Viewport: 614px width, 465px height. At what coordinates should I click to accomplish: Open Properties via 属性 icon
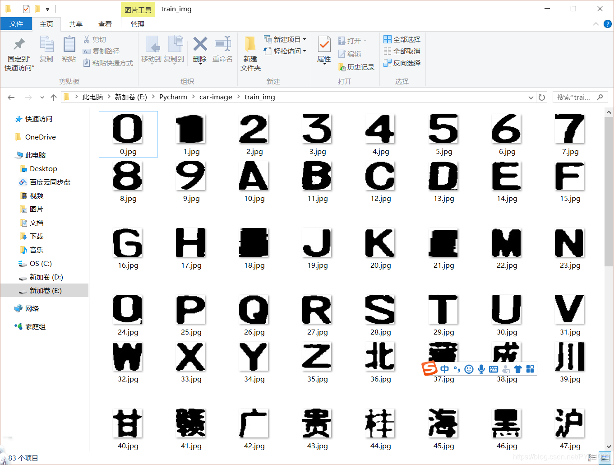point(323,51)
